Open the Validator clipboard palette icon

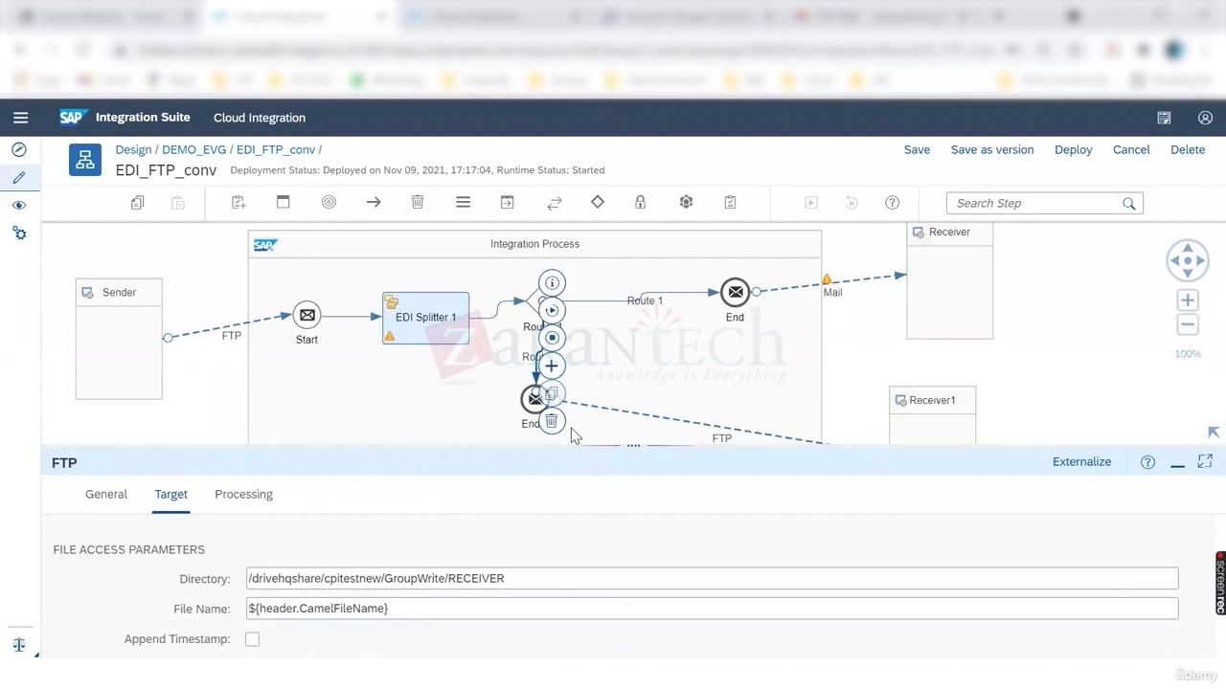click(730, 203)
